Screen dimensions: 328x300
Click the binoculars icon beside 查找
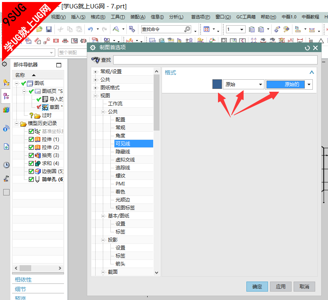coord(96,60)
